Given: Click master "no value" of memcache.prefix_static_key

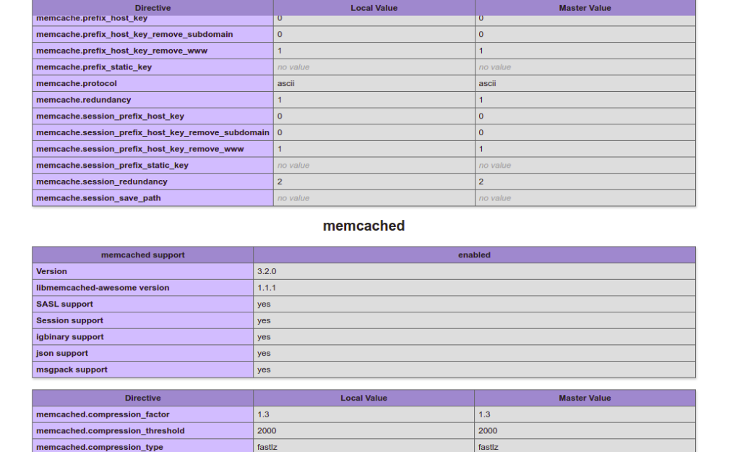Looking at the screenshot, I should coord(495,67).
